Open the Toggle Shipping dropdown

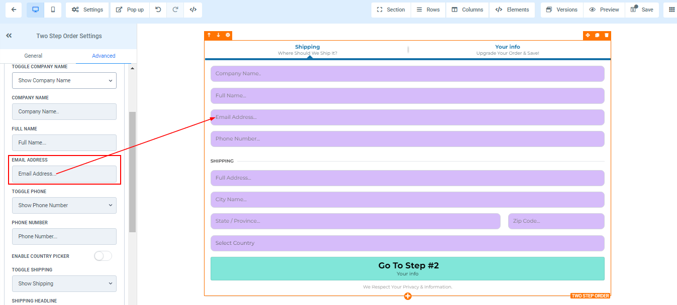64,283
